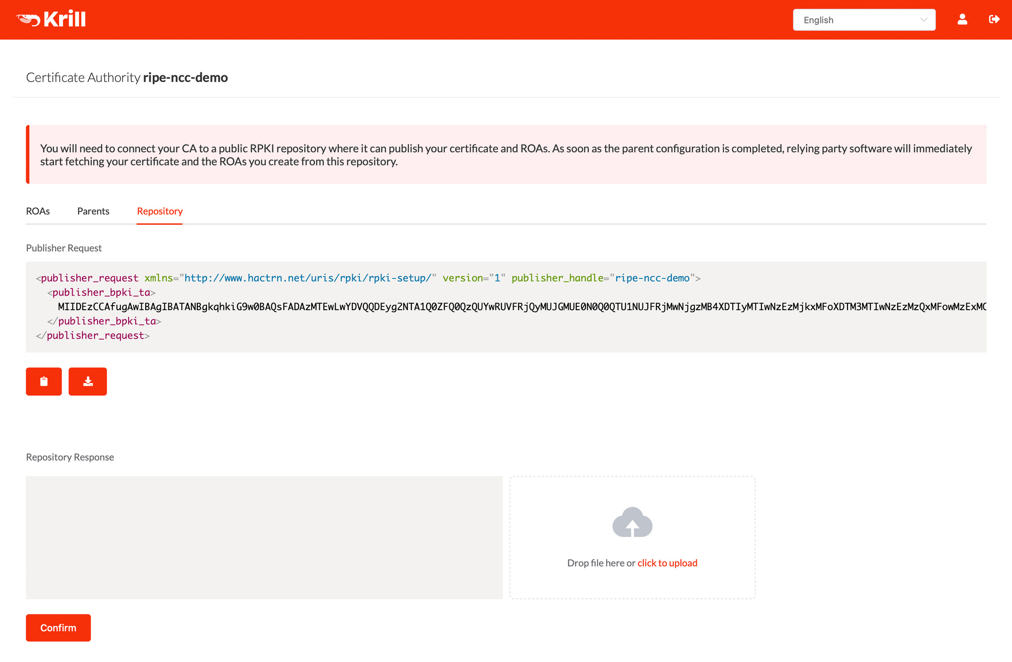Click the user profile icon
The image size is (1012, 662).
(962, 19)
